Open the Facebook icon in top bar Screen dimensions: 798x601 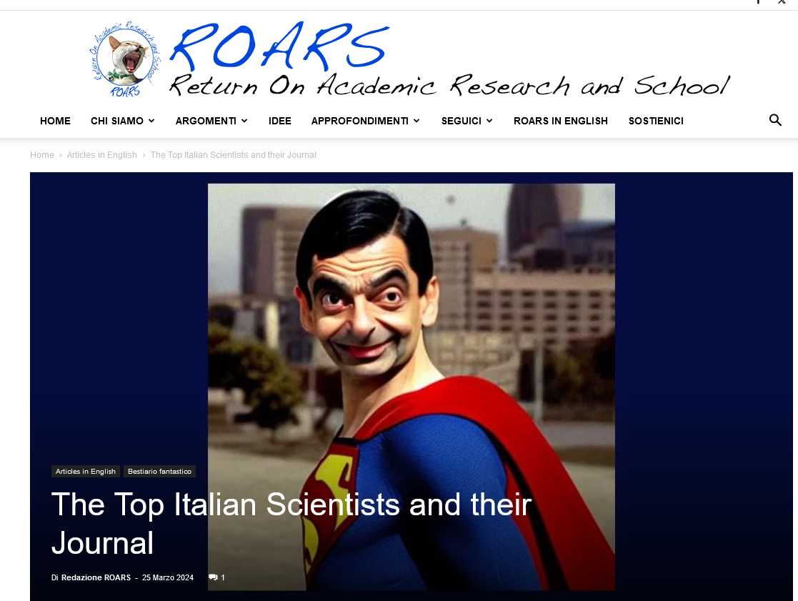758,2
